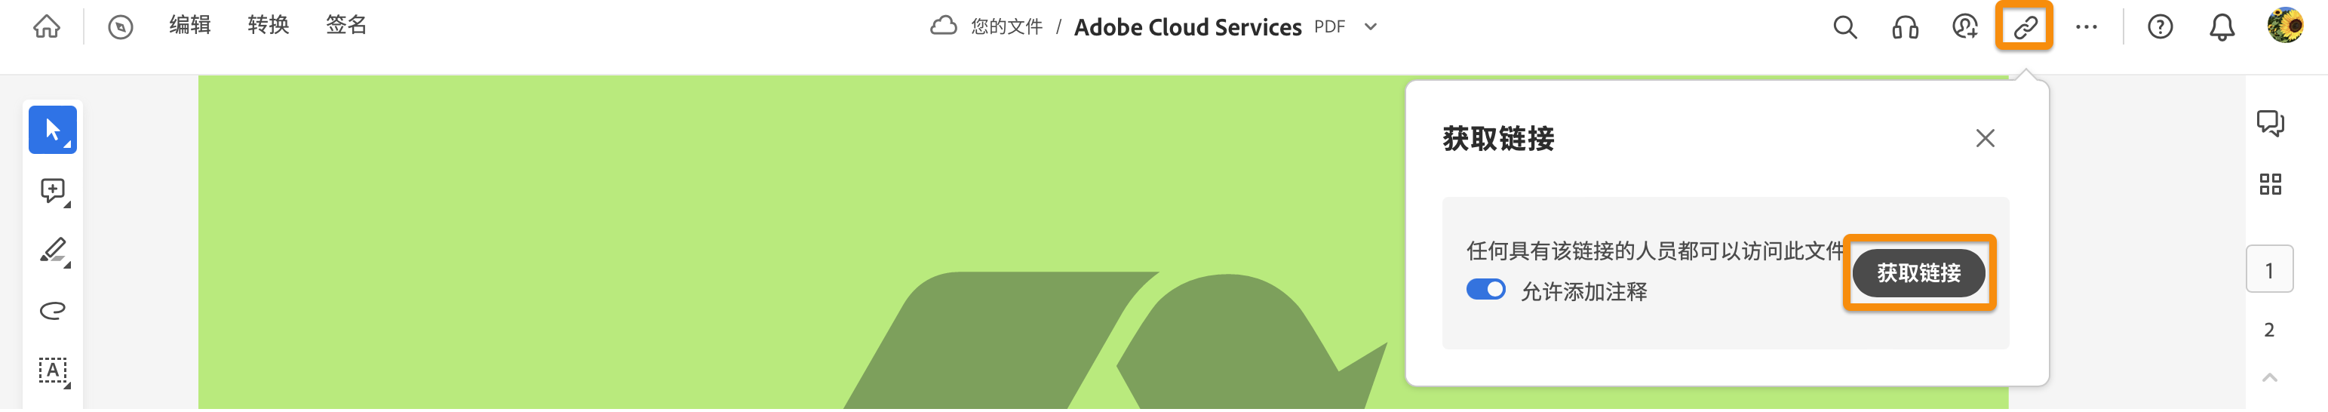Open 您的文件 breadcrumb link
This screenshot has height=412, width=2328.
[1006, 27]
